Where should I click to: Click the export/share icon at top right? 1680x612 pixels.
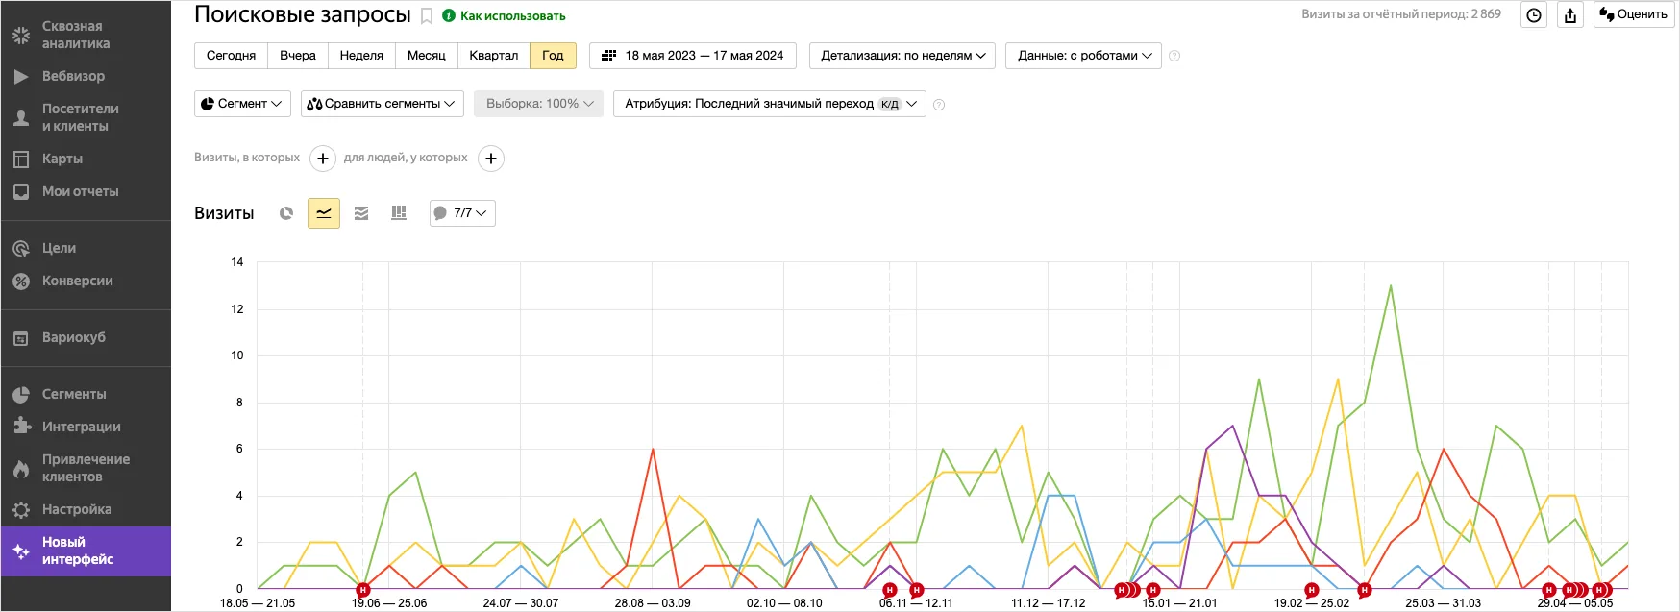pos(1570,15)
